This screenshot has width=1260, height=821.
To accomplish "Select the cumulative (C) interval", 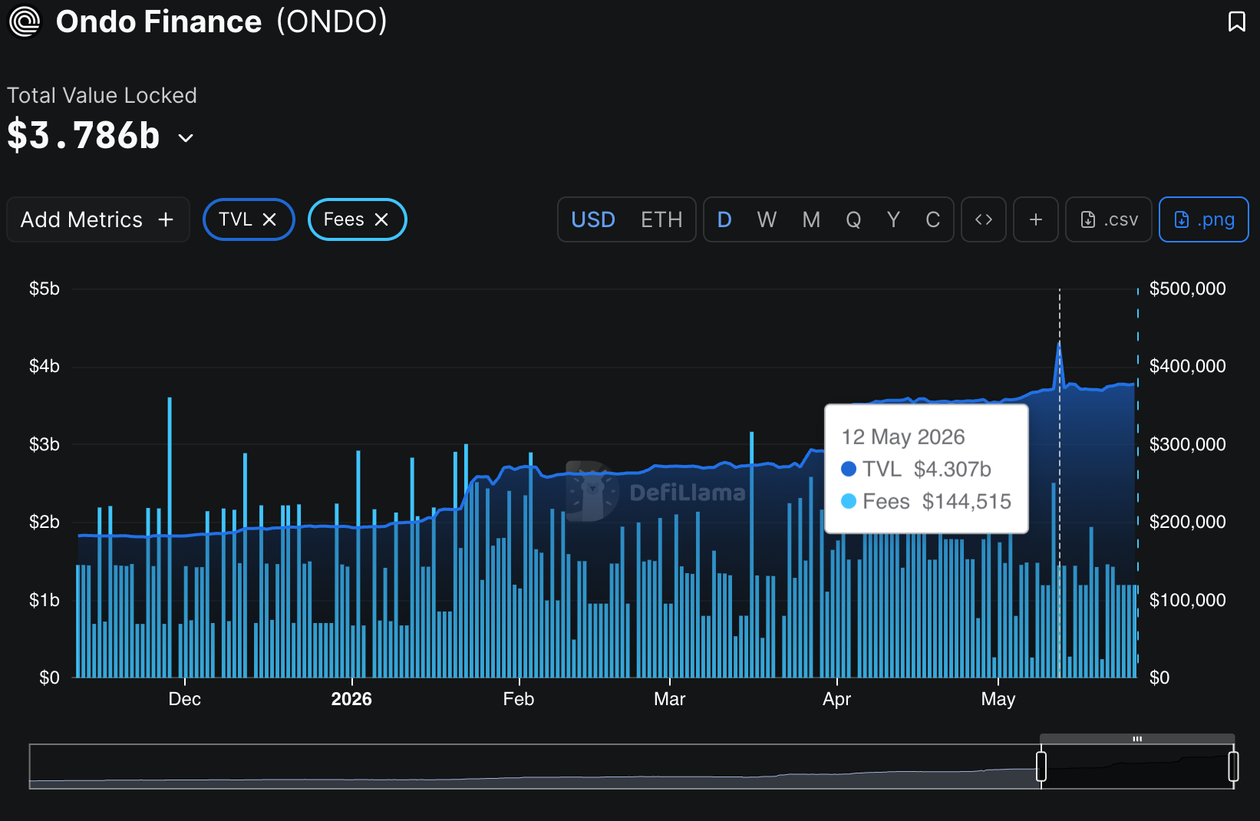I will pyautogui.click(x=933, y=220).
